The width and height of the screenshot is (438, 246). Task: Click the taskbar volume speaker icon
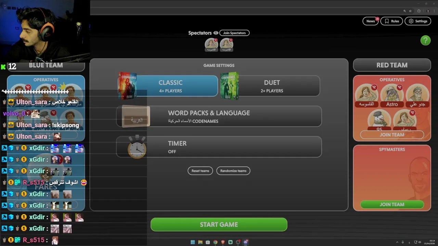[420, 242]
